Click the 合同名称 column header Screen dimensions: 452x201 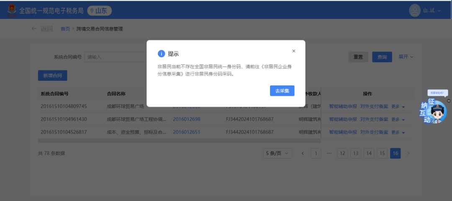point(116,94)
